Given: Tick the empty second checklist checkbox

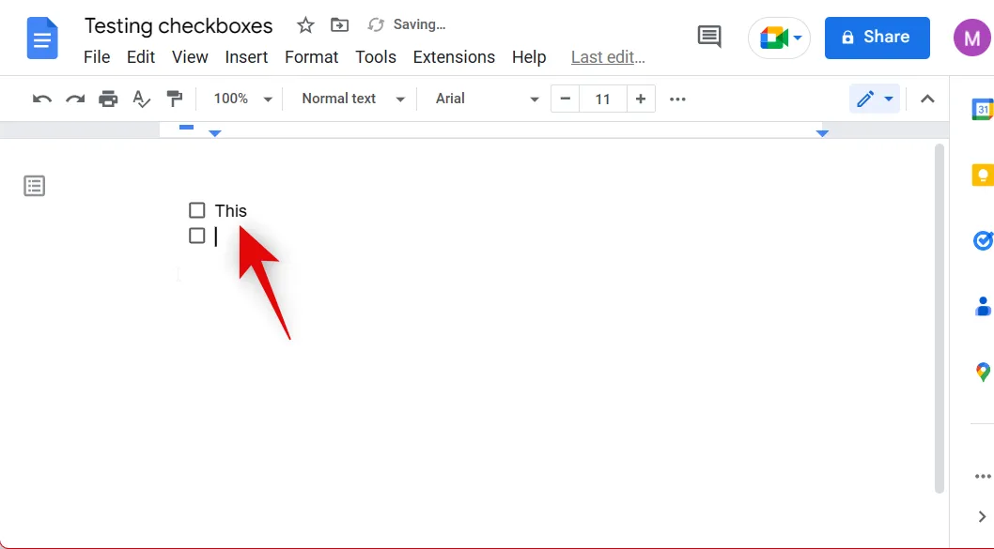Looking at the screenshot, I should click(197, 236).
